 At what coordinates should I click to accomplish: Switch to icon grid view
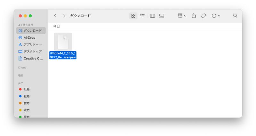click(x=133, y=16)
